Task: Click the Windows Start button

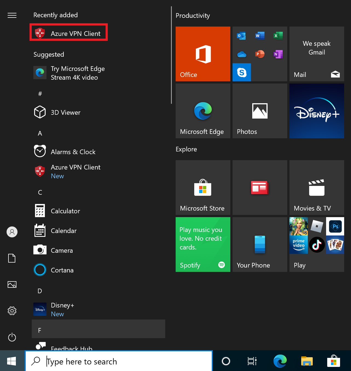Action: click(x=12, y=361)
